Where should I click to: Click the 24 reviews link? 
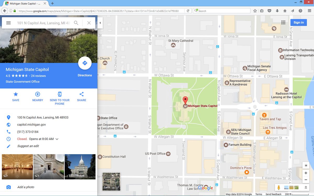pos(38,76)
